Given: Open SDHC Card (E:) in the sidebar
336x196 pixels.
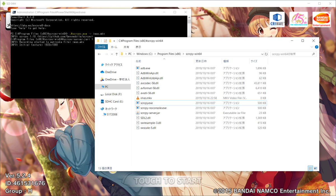Looking at the screenshot, I should click(x=112, y=102).
